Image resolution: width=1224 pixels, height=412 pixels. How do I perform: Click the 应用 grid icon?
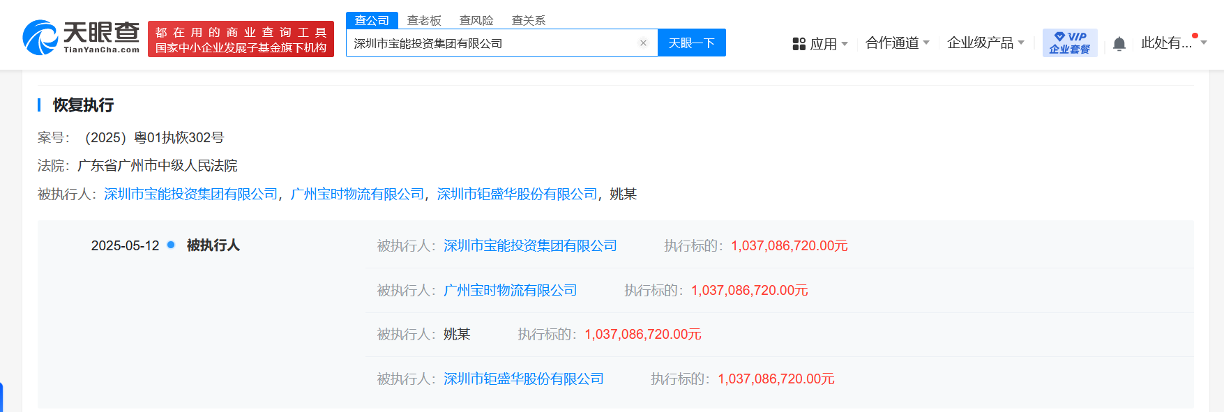(799, 44)
